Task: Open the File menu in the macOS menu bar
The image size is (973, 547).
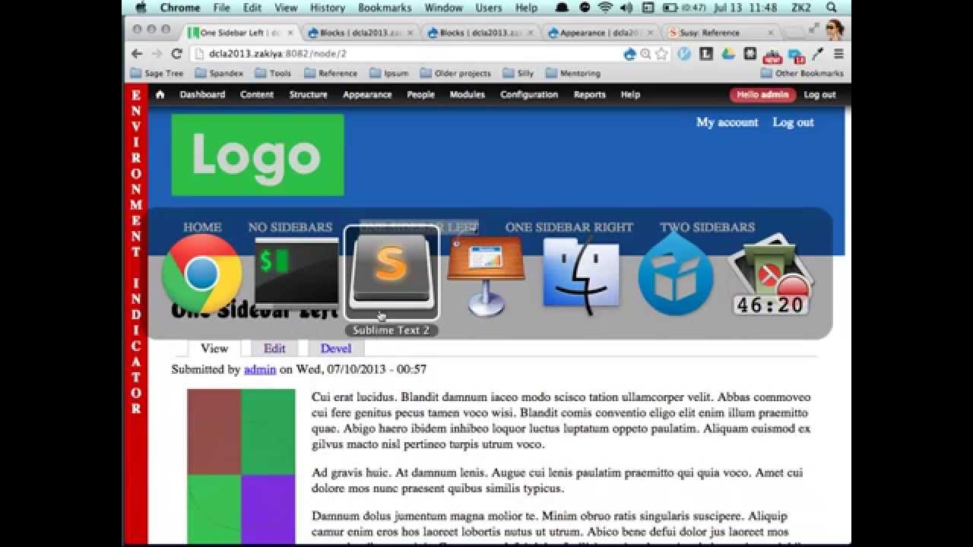Action: point(222,8)
